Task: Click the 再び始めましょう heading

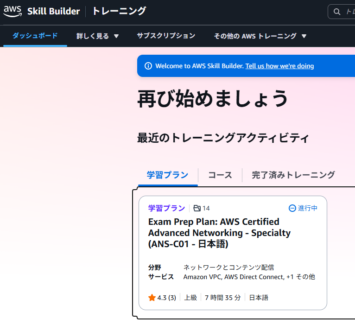Action: click(213, 98)
